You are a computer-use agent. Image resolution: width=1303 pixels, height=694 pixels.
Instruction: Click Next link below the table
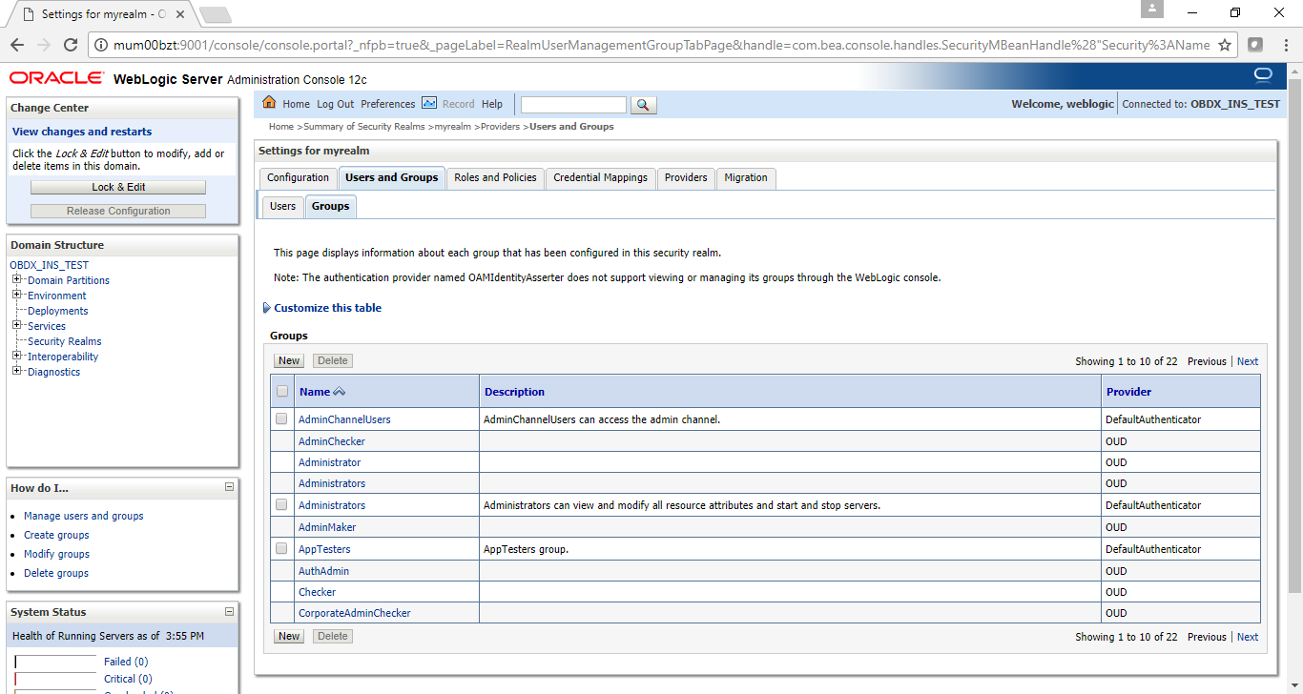point(1248,637)
